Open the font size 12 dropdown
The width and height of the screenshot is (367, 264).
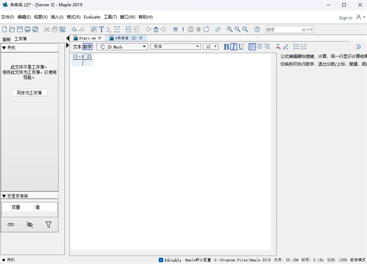(x=211, y=47)
